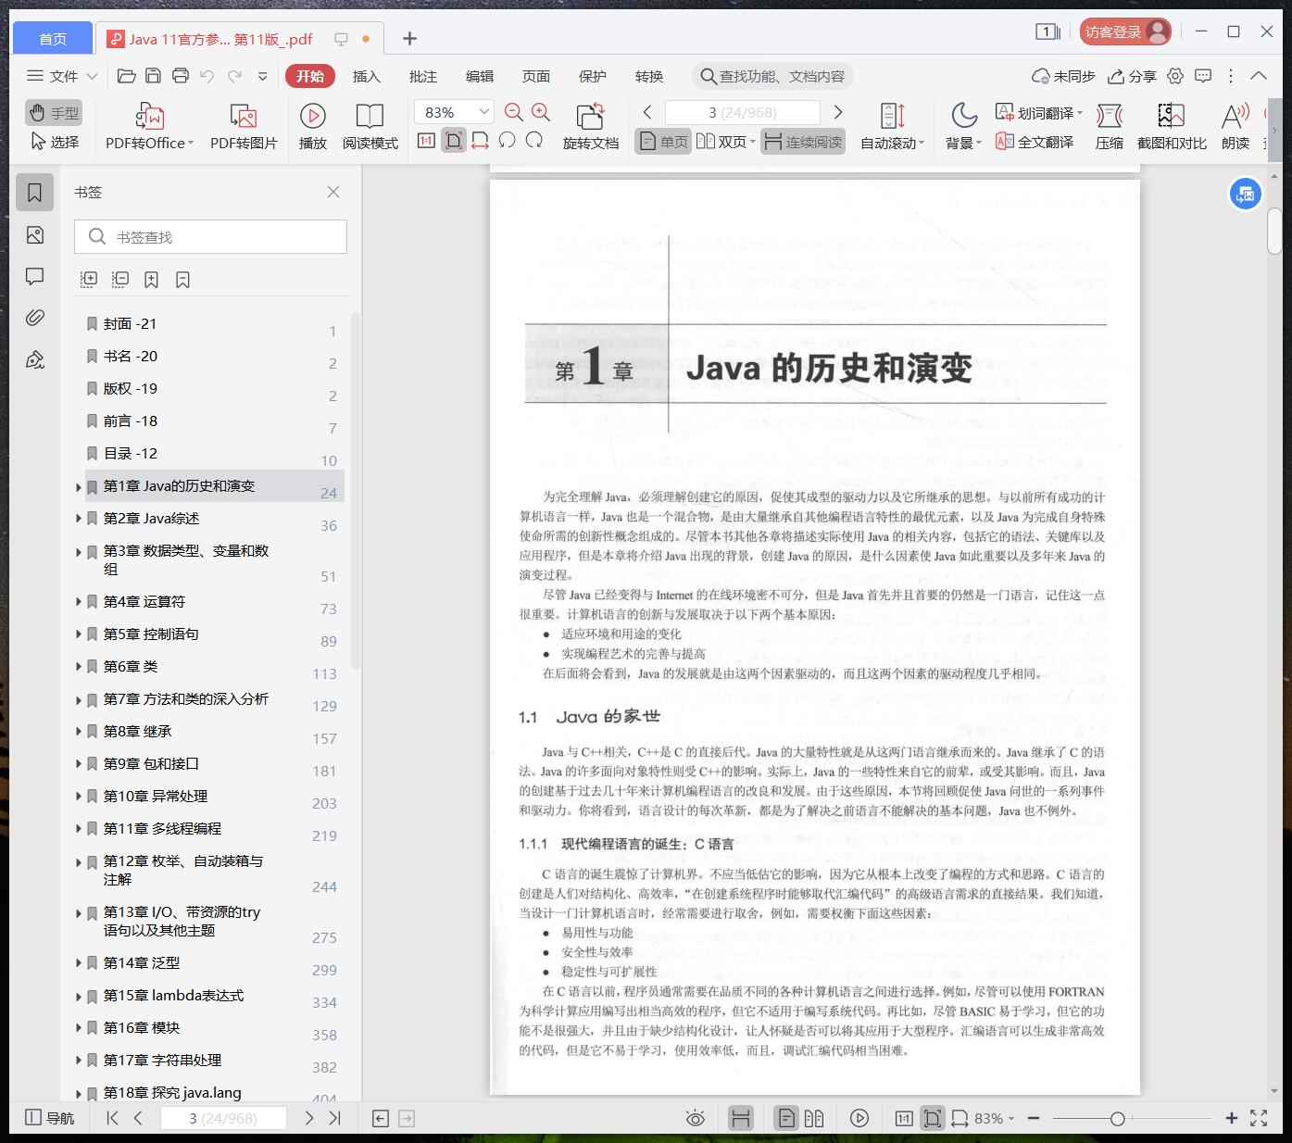The height and width of the screenshot is (1143, 1292).
Task: Open the comments panel in the sidebar
Action: pos(35,276)
